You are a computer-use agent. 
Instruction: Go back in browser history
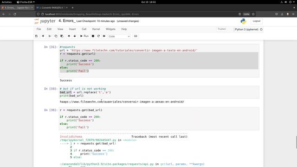tap(4, 14)
